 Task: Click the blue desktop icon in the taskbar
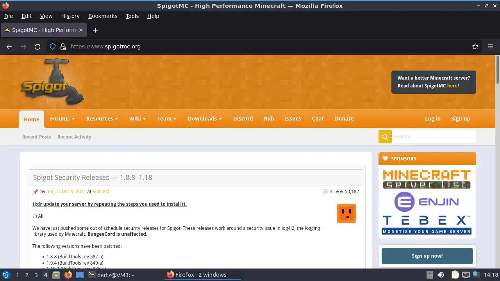(80, 275)
